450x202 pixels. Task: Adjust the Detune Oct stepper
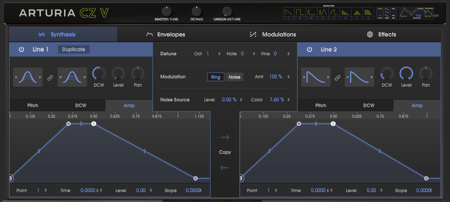pyautogui.click(x=219, y=54)
